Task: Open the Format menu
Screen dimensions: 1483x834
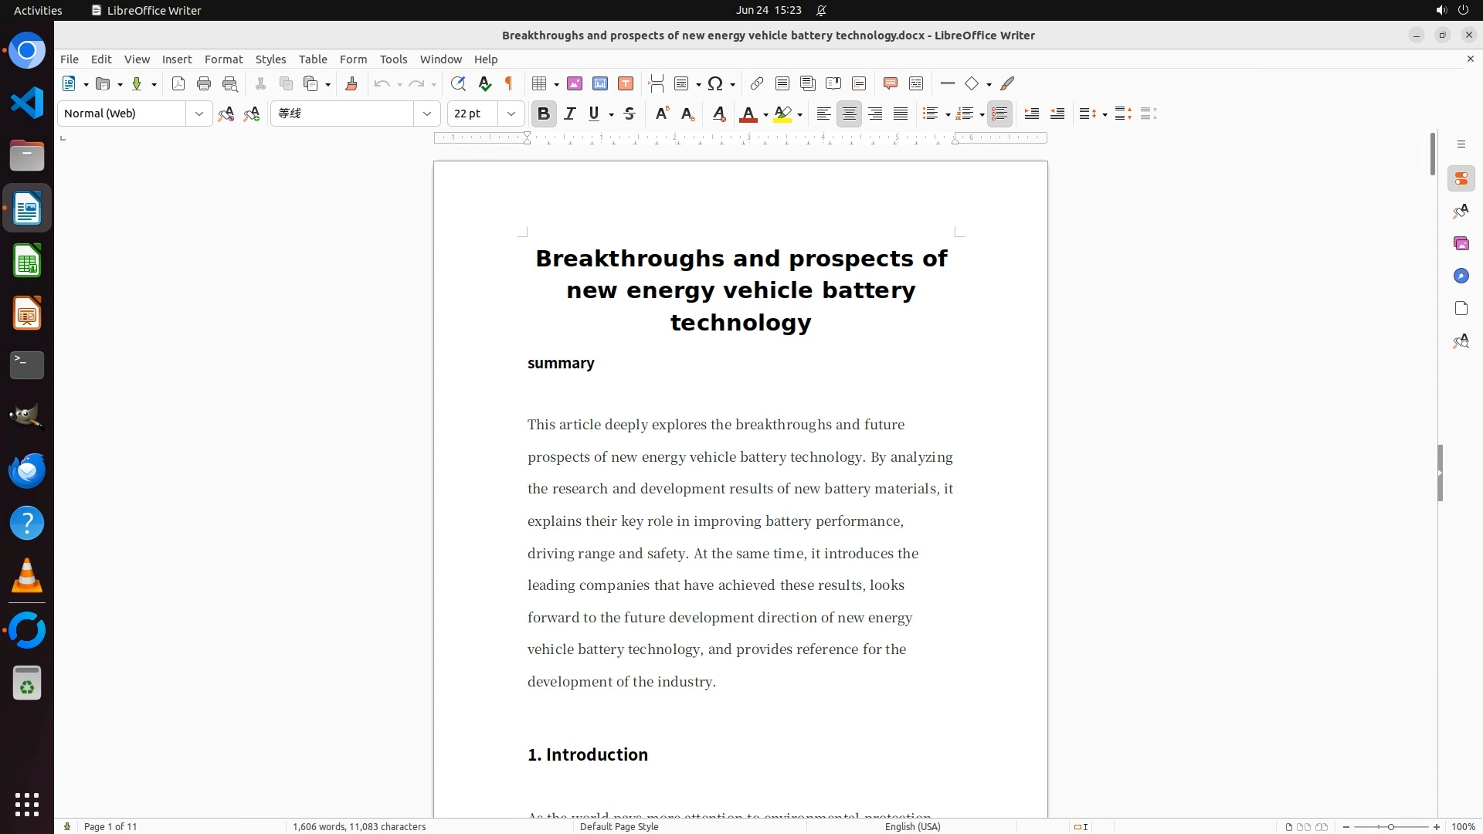Action: pyautogui.click(x=223, y=59)
